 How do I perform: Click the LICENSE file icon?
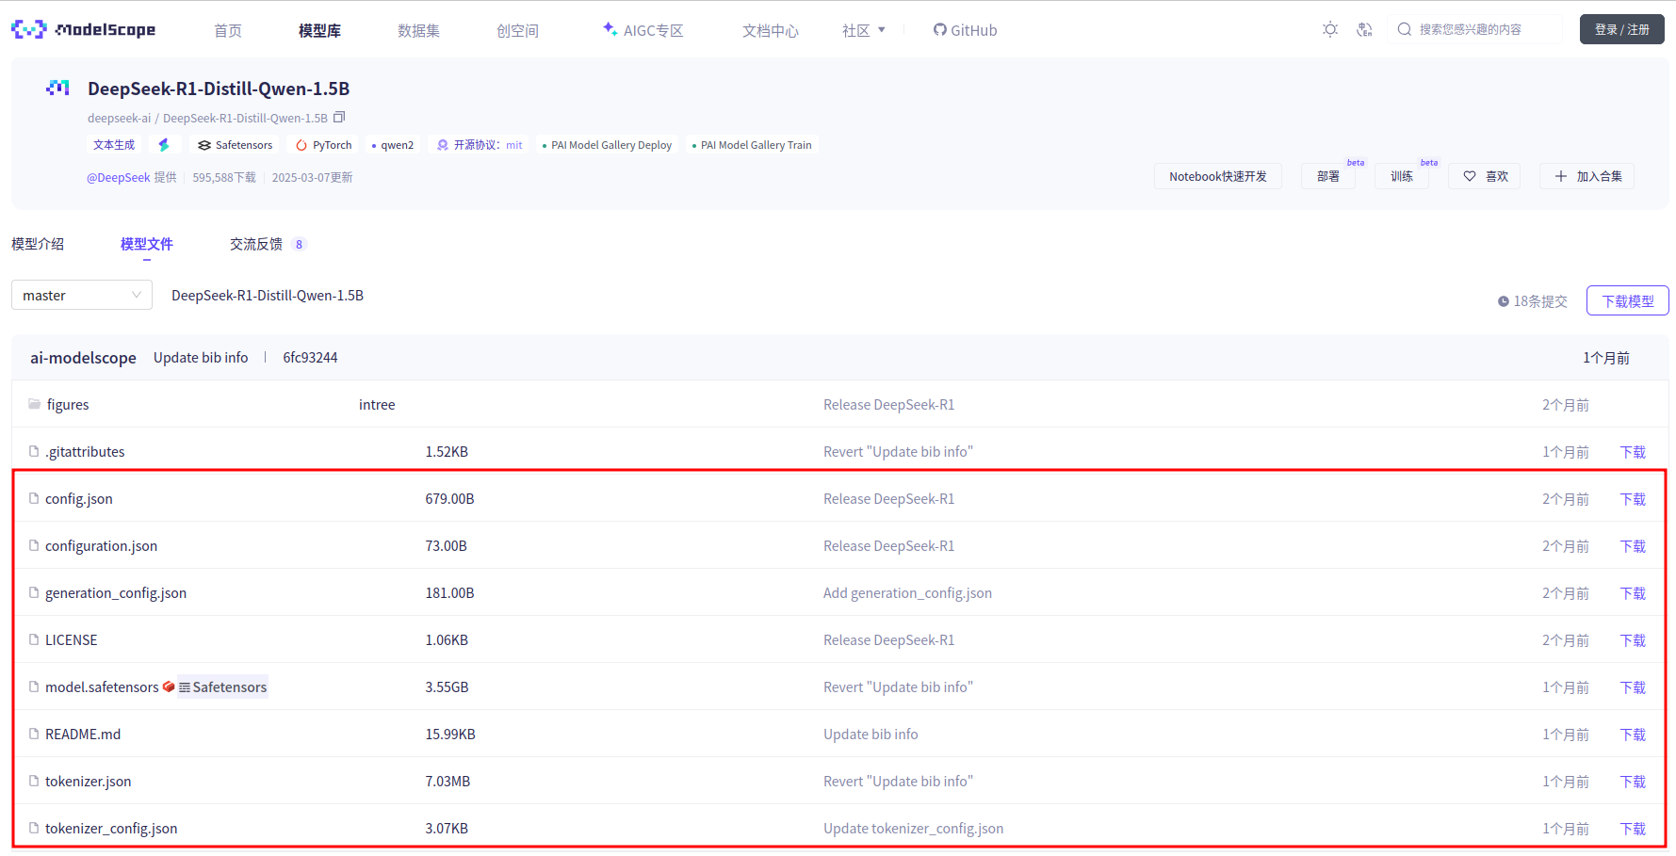(34, 639)
